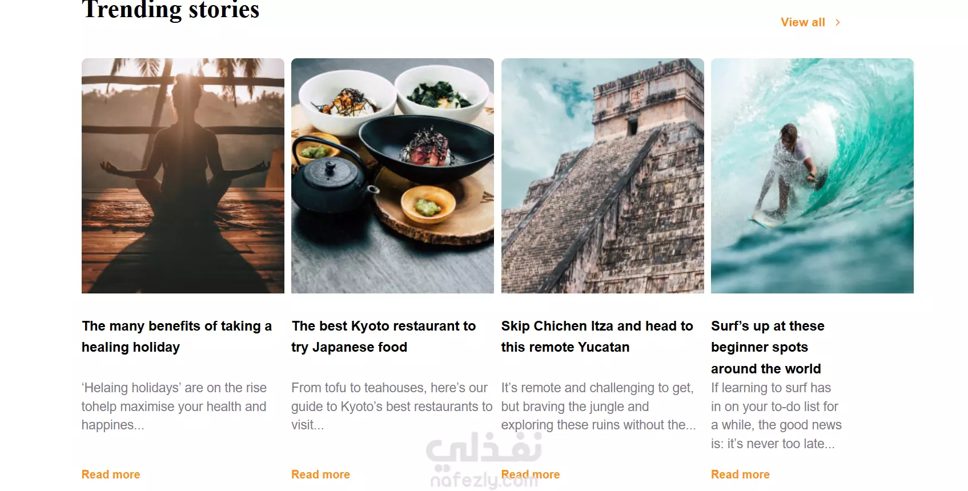
Task: Click the 'Helaing holidays' excerpt text
Action: [x=174, y=407]
